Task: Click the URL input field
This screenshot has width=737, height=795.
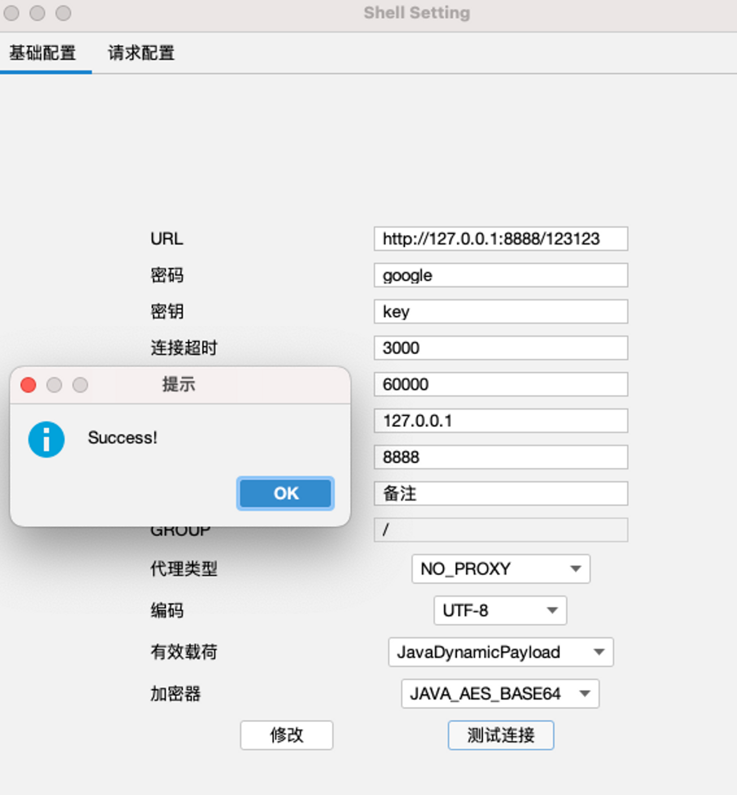Action: tap(501, 239)
